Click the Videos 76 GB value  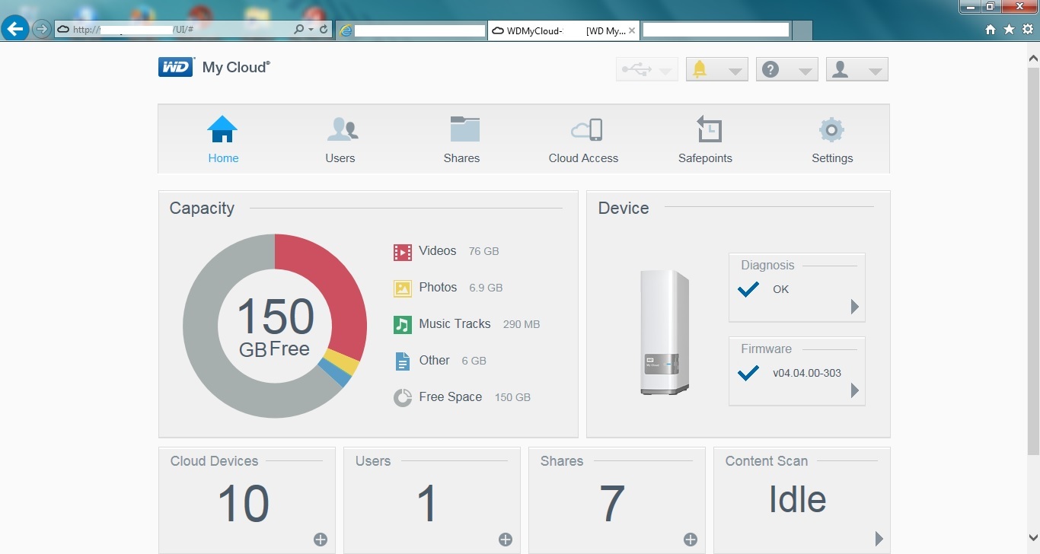(x=484, y=251)
